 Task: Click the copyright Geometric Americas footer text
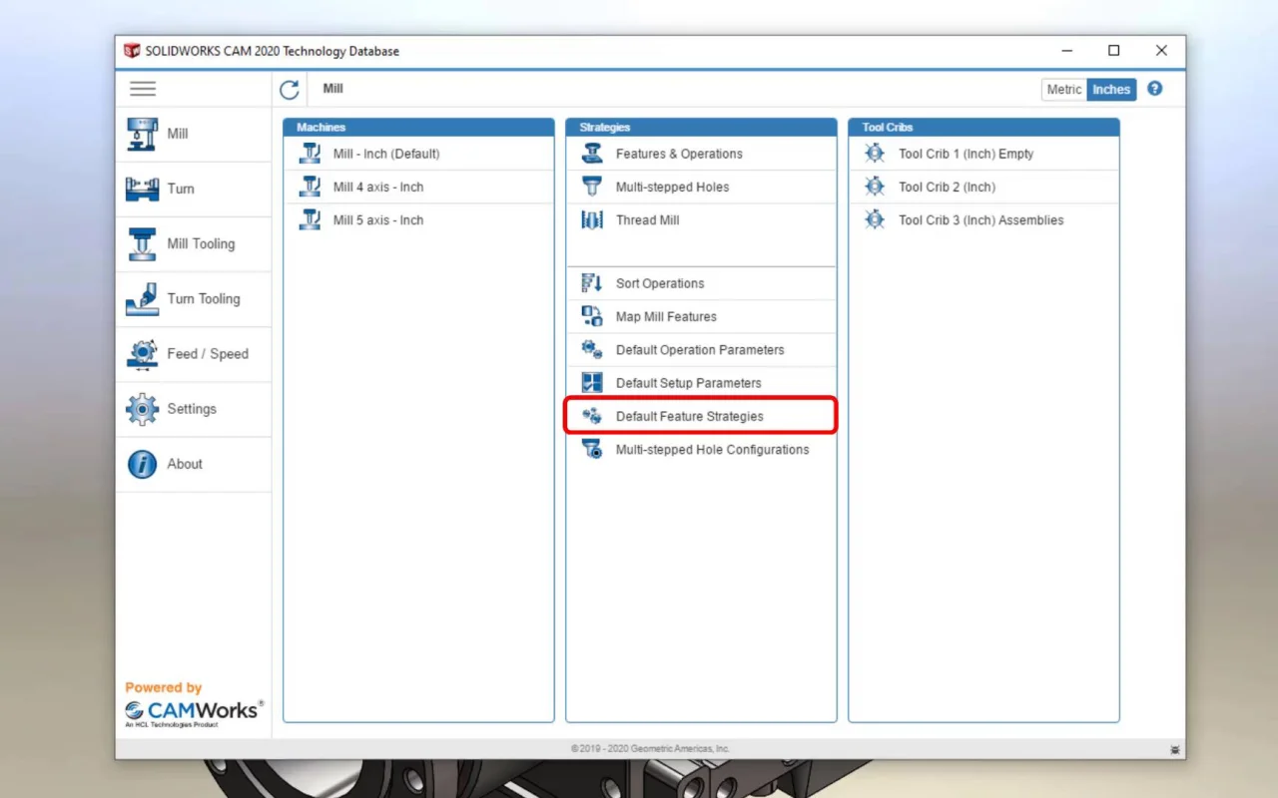click(650, 748)
